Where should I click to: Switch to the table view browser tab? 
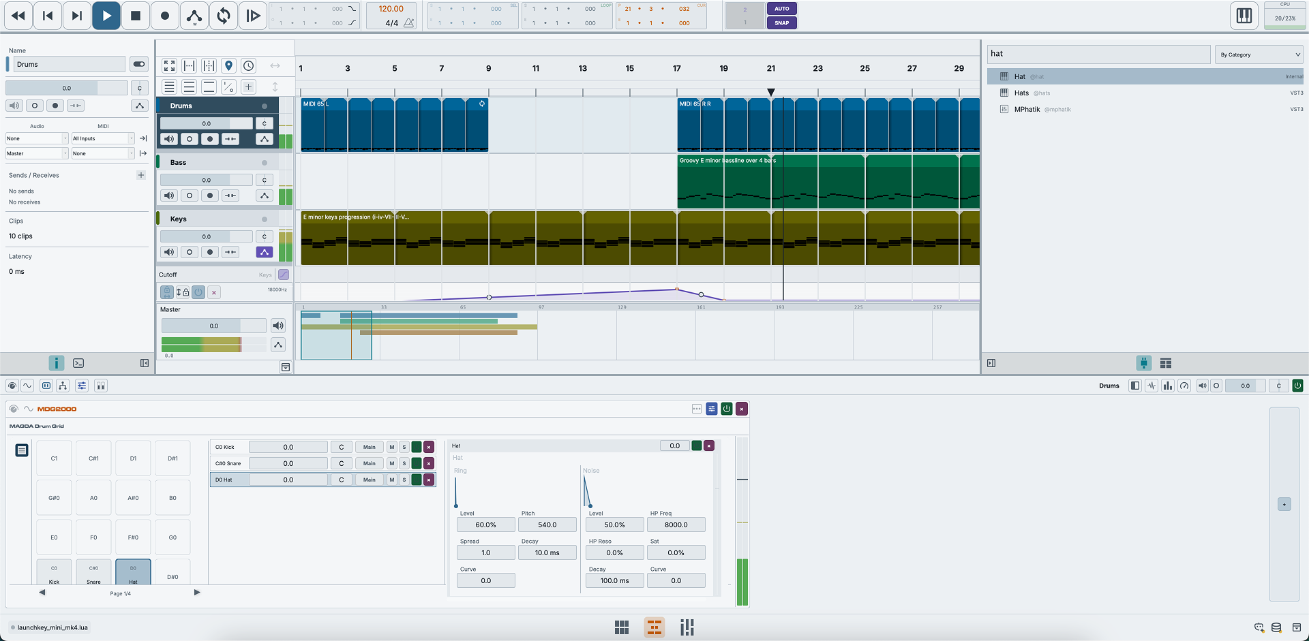coord(1166,363)
